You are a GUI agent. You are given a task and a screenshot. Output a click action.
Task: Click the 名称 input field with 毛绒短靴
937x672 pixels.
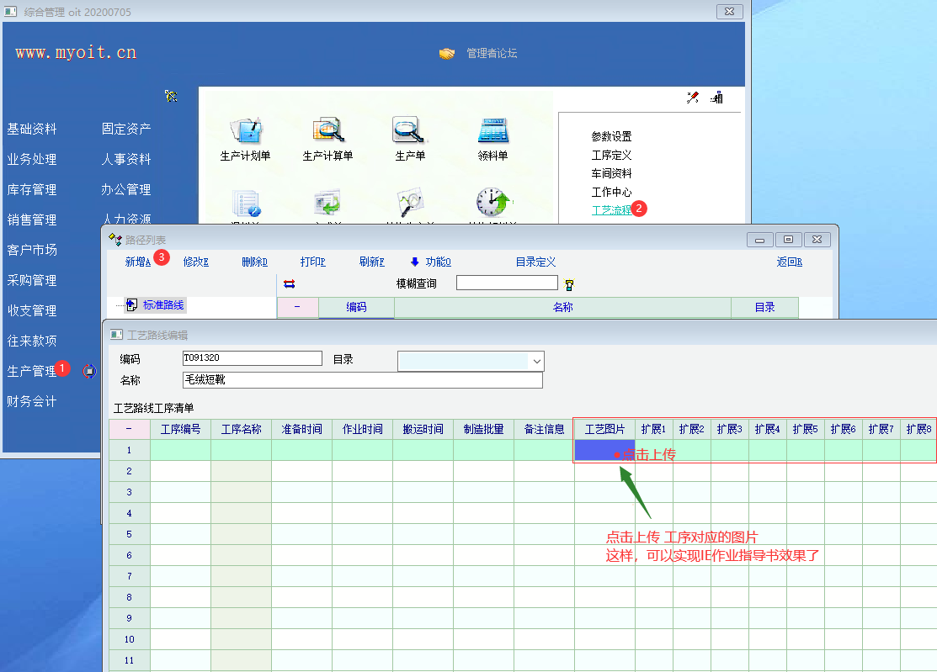tap(362, 380)
